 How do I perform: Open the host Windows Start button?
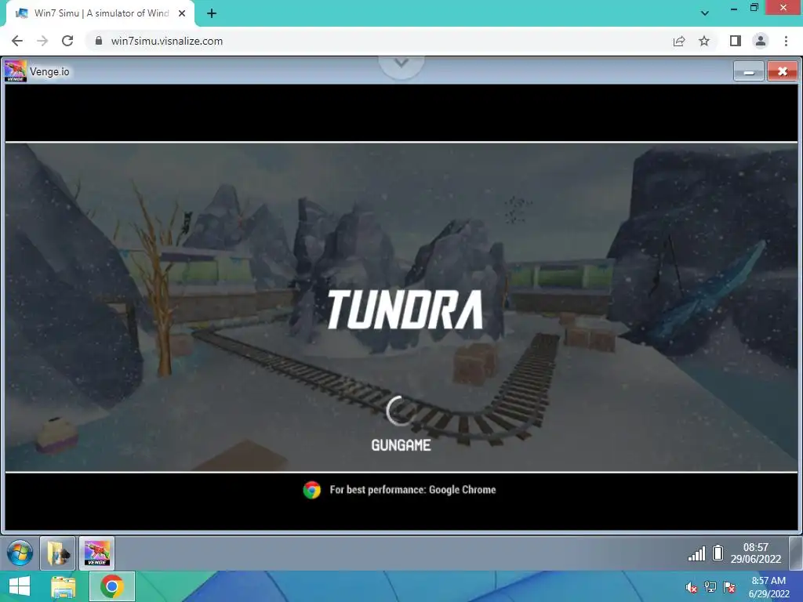20,586
